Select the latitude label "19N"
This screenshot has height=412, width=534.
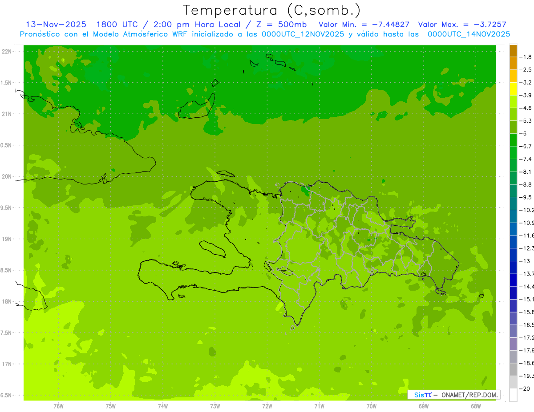pos(7,239)
